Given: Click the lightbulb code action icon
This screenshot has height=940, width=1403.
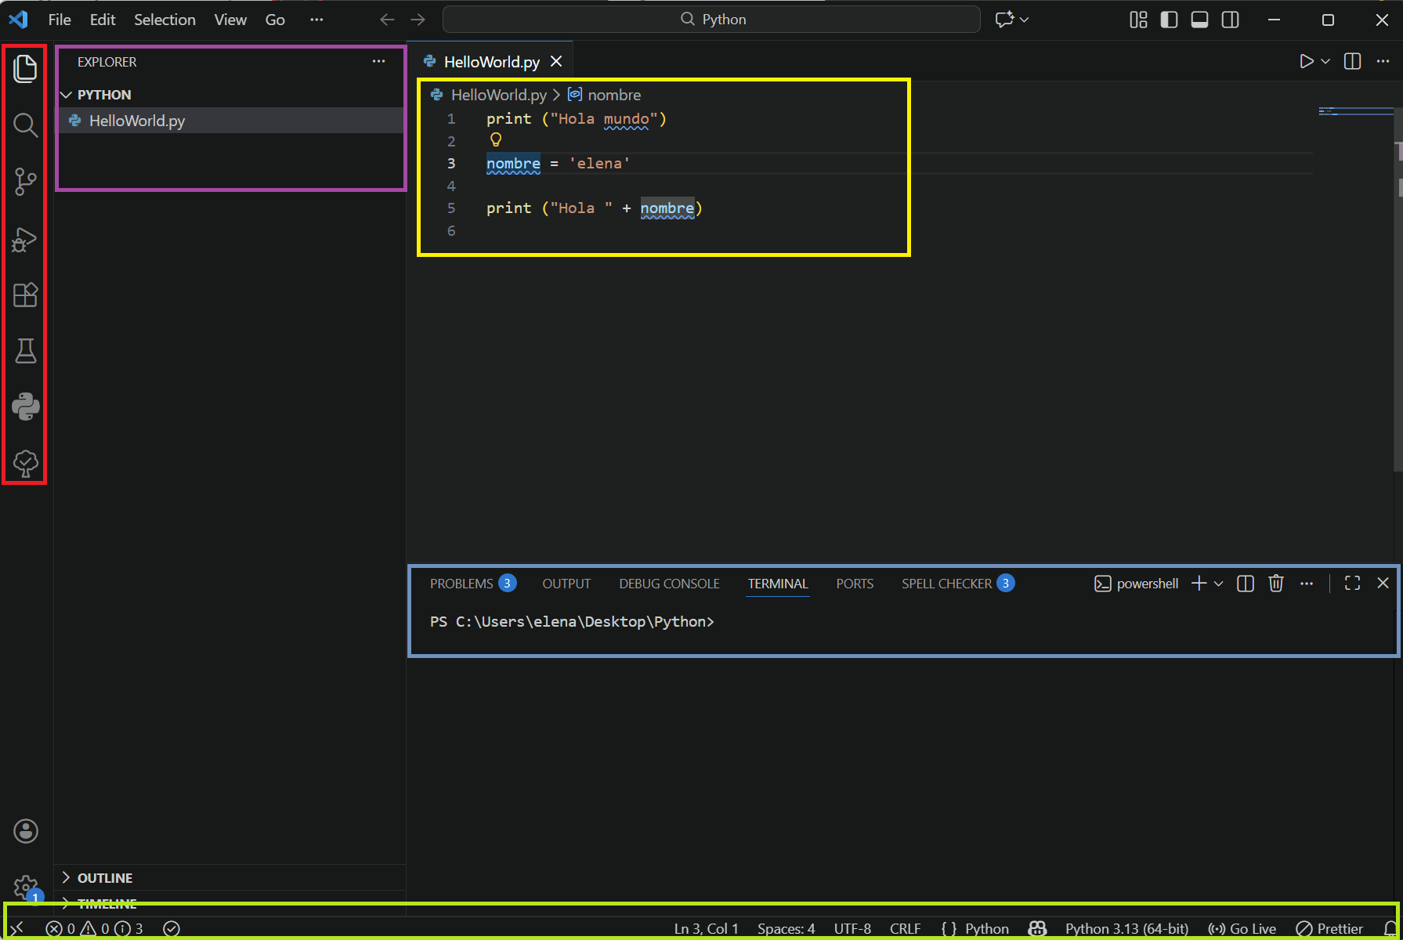Looking at the screenshot, I should coord(496,140).
